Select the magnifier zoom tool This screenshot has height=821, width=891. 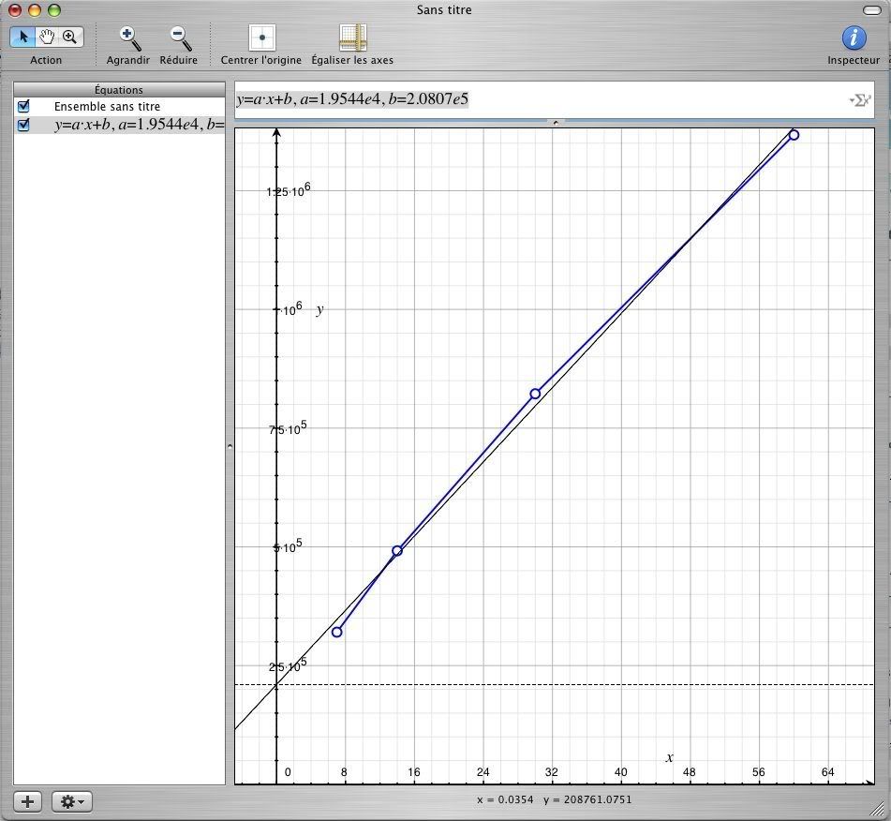(x=69, y=37)
